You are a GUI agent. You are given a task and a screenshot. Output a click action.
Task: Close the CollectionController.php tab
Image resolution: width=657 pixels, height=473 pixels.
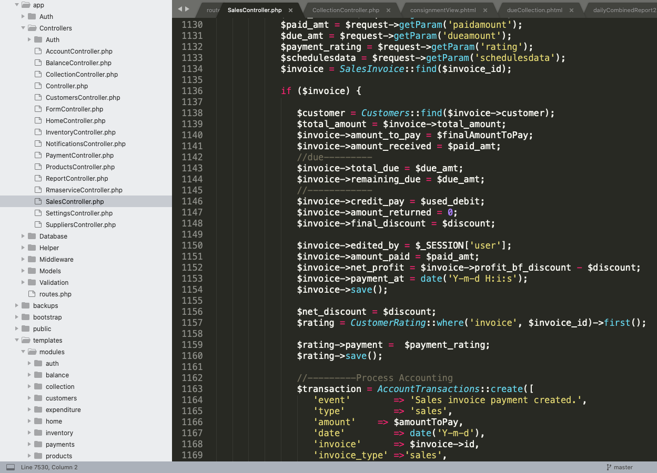(x=388, y=10)
